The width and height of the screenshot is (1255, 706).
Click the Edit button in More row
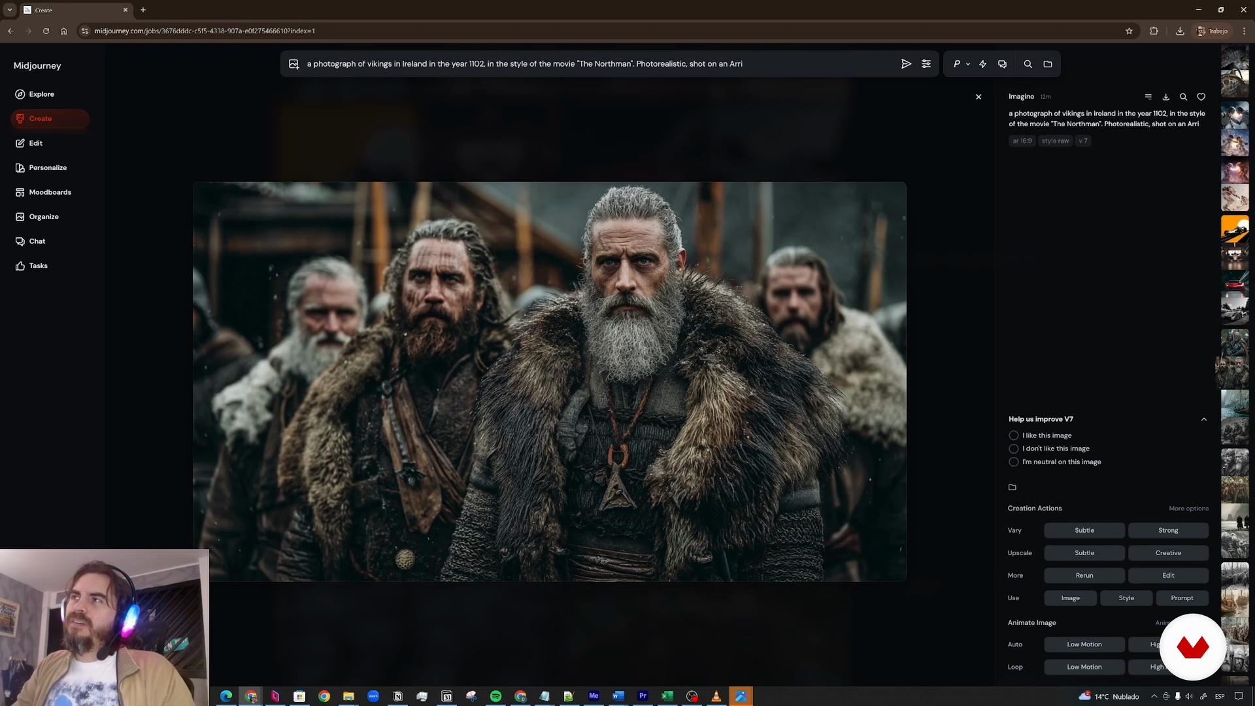(1168, 576)
